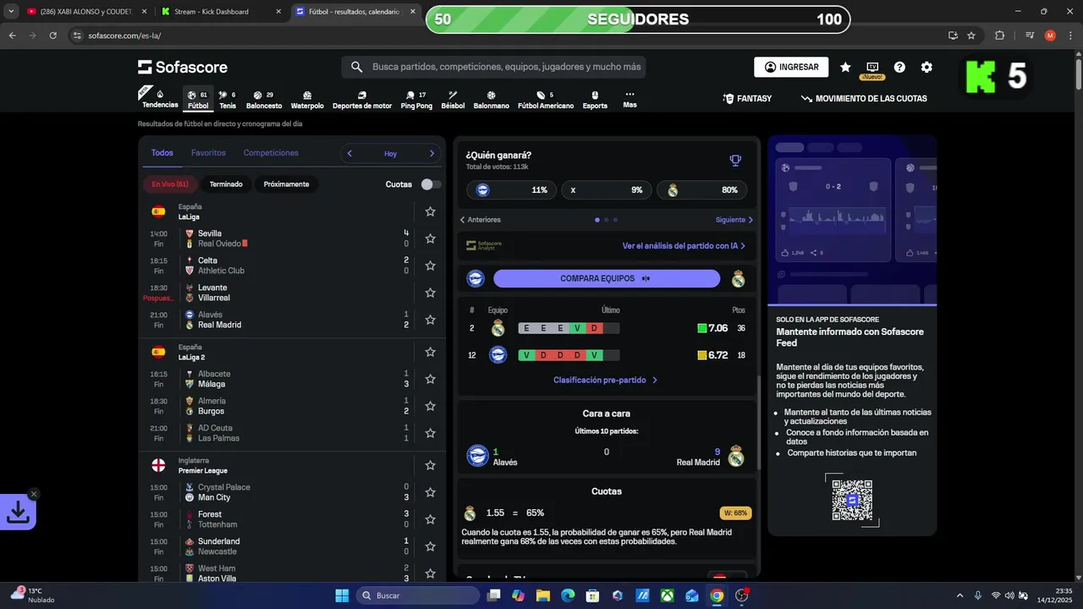Open Ver el análisis del partido con IA

684,246
